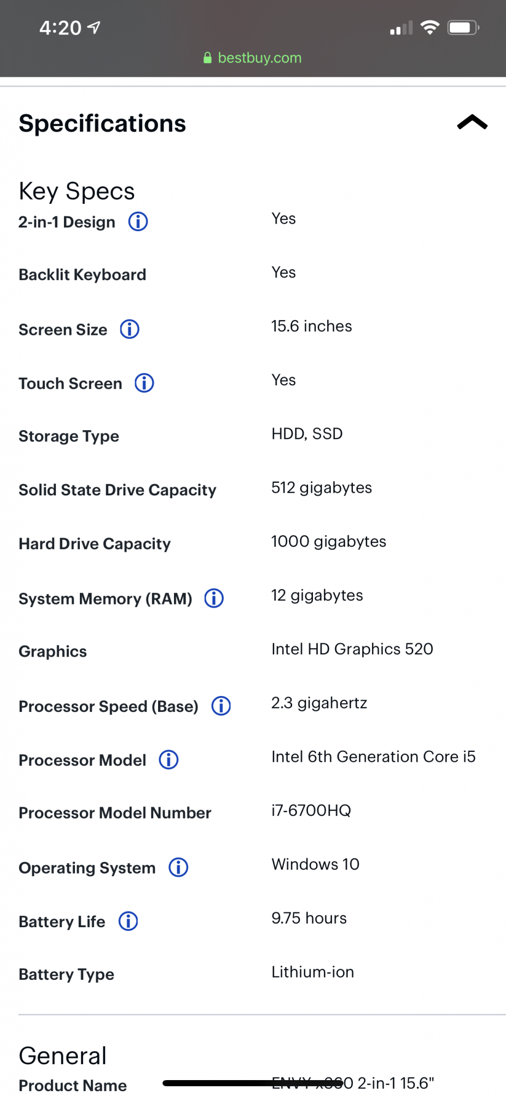The width and height of the screenshot is (506, 1096).
Task: Tap Battery Life info icon
Action: point(129,921)
